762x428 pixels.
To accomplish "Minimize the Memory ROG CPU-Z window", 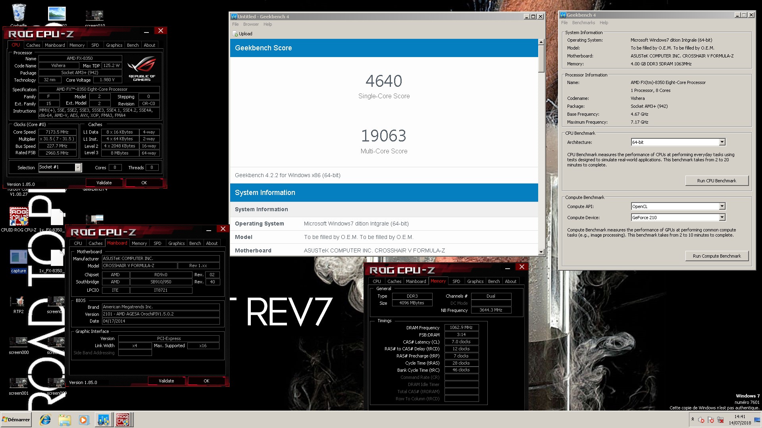I will point(507,267).
